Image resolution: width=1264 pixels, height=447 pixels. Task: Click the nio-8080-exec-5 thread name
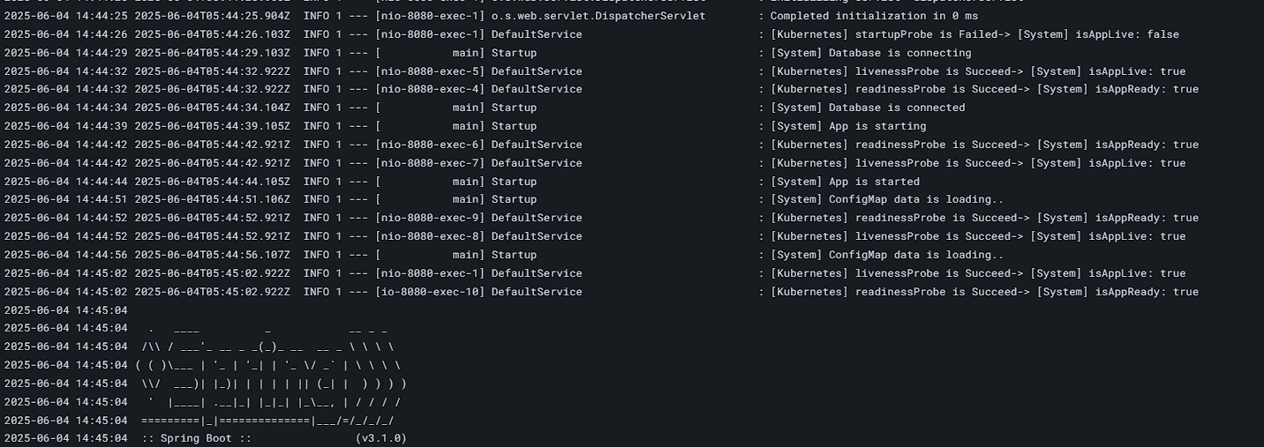[x=430, y=71]
